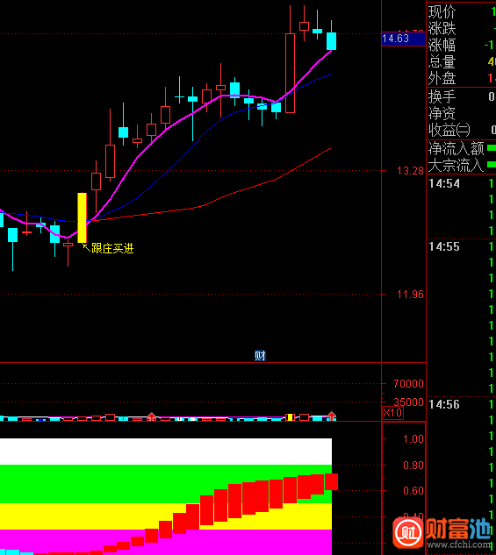Screen dimensions: 496x555
Task: Open the www.cfchi.com watermark link
Action: (459, 544)
